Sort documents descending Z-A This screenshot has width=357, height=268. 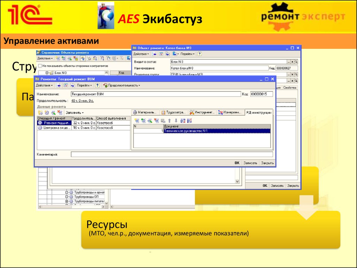click(189, 121)
